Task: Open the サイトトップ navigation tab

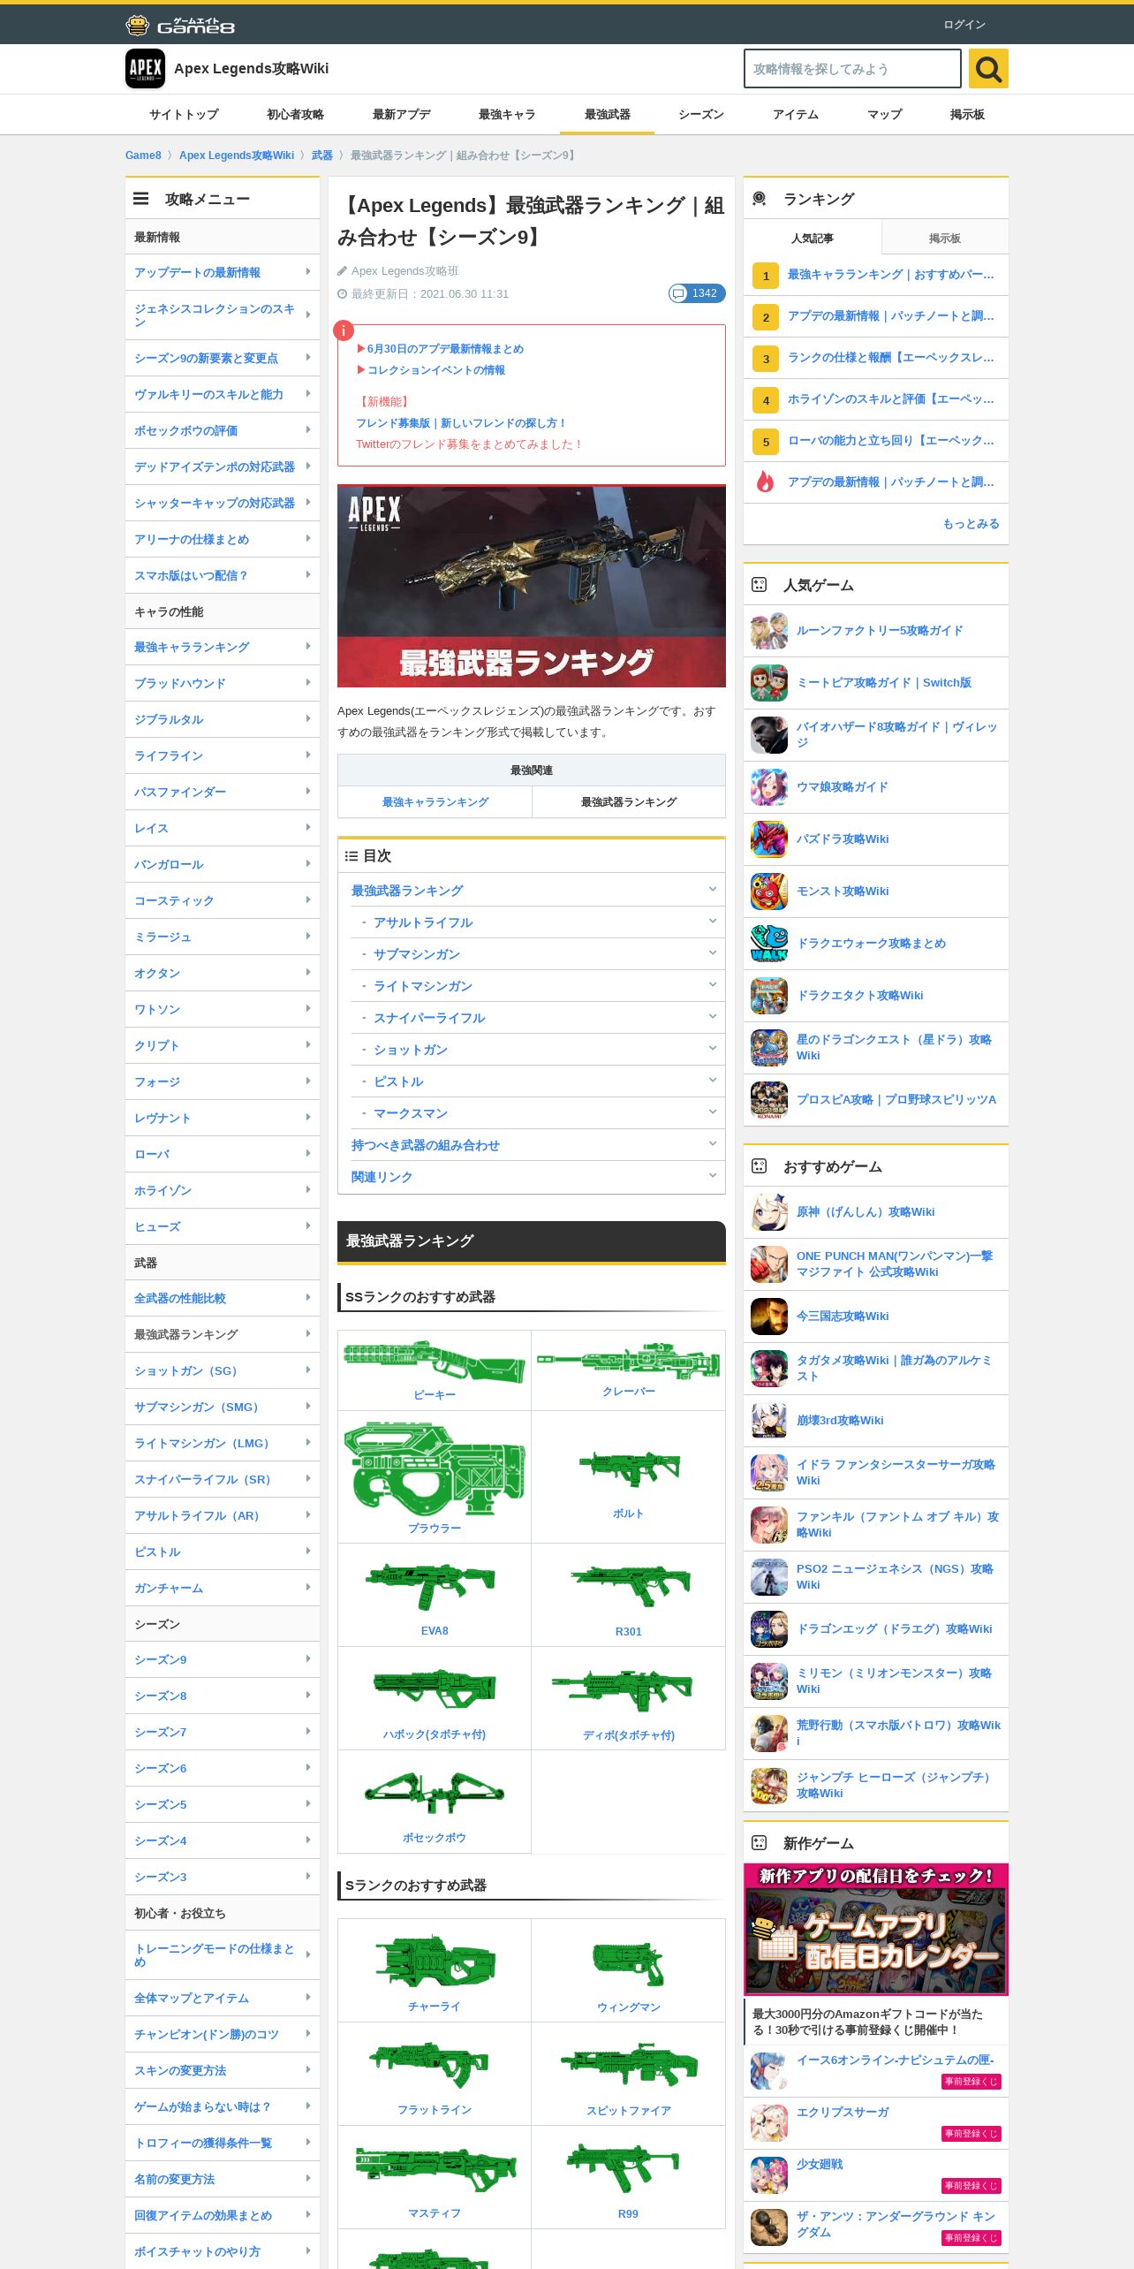Action: tap(184, 115)
